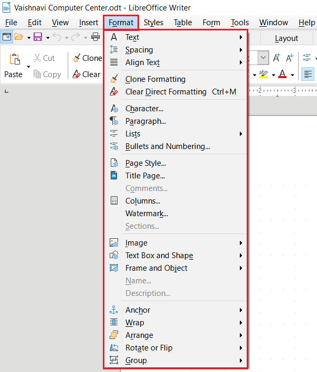Expand Text Box and Shape submenu
Screen dimensions: 317x372
point(176,256)
